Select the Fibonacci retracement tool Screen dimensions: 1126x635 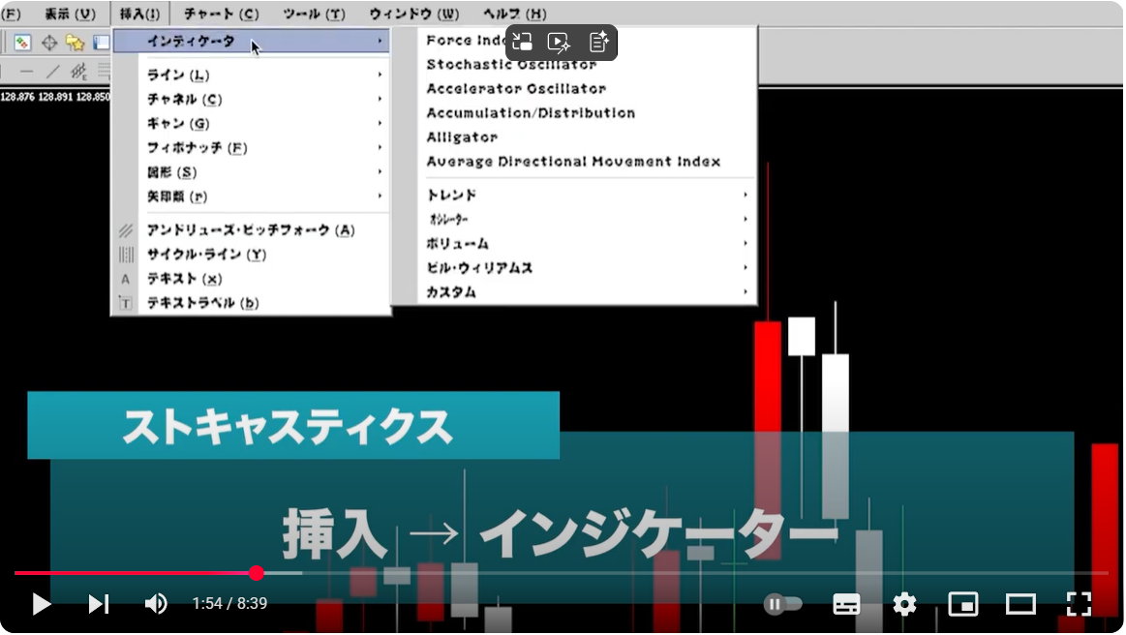[x=105, y=71]
